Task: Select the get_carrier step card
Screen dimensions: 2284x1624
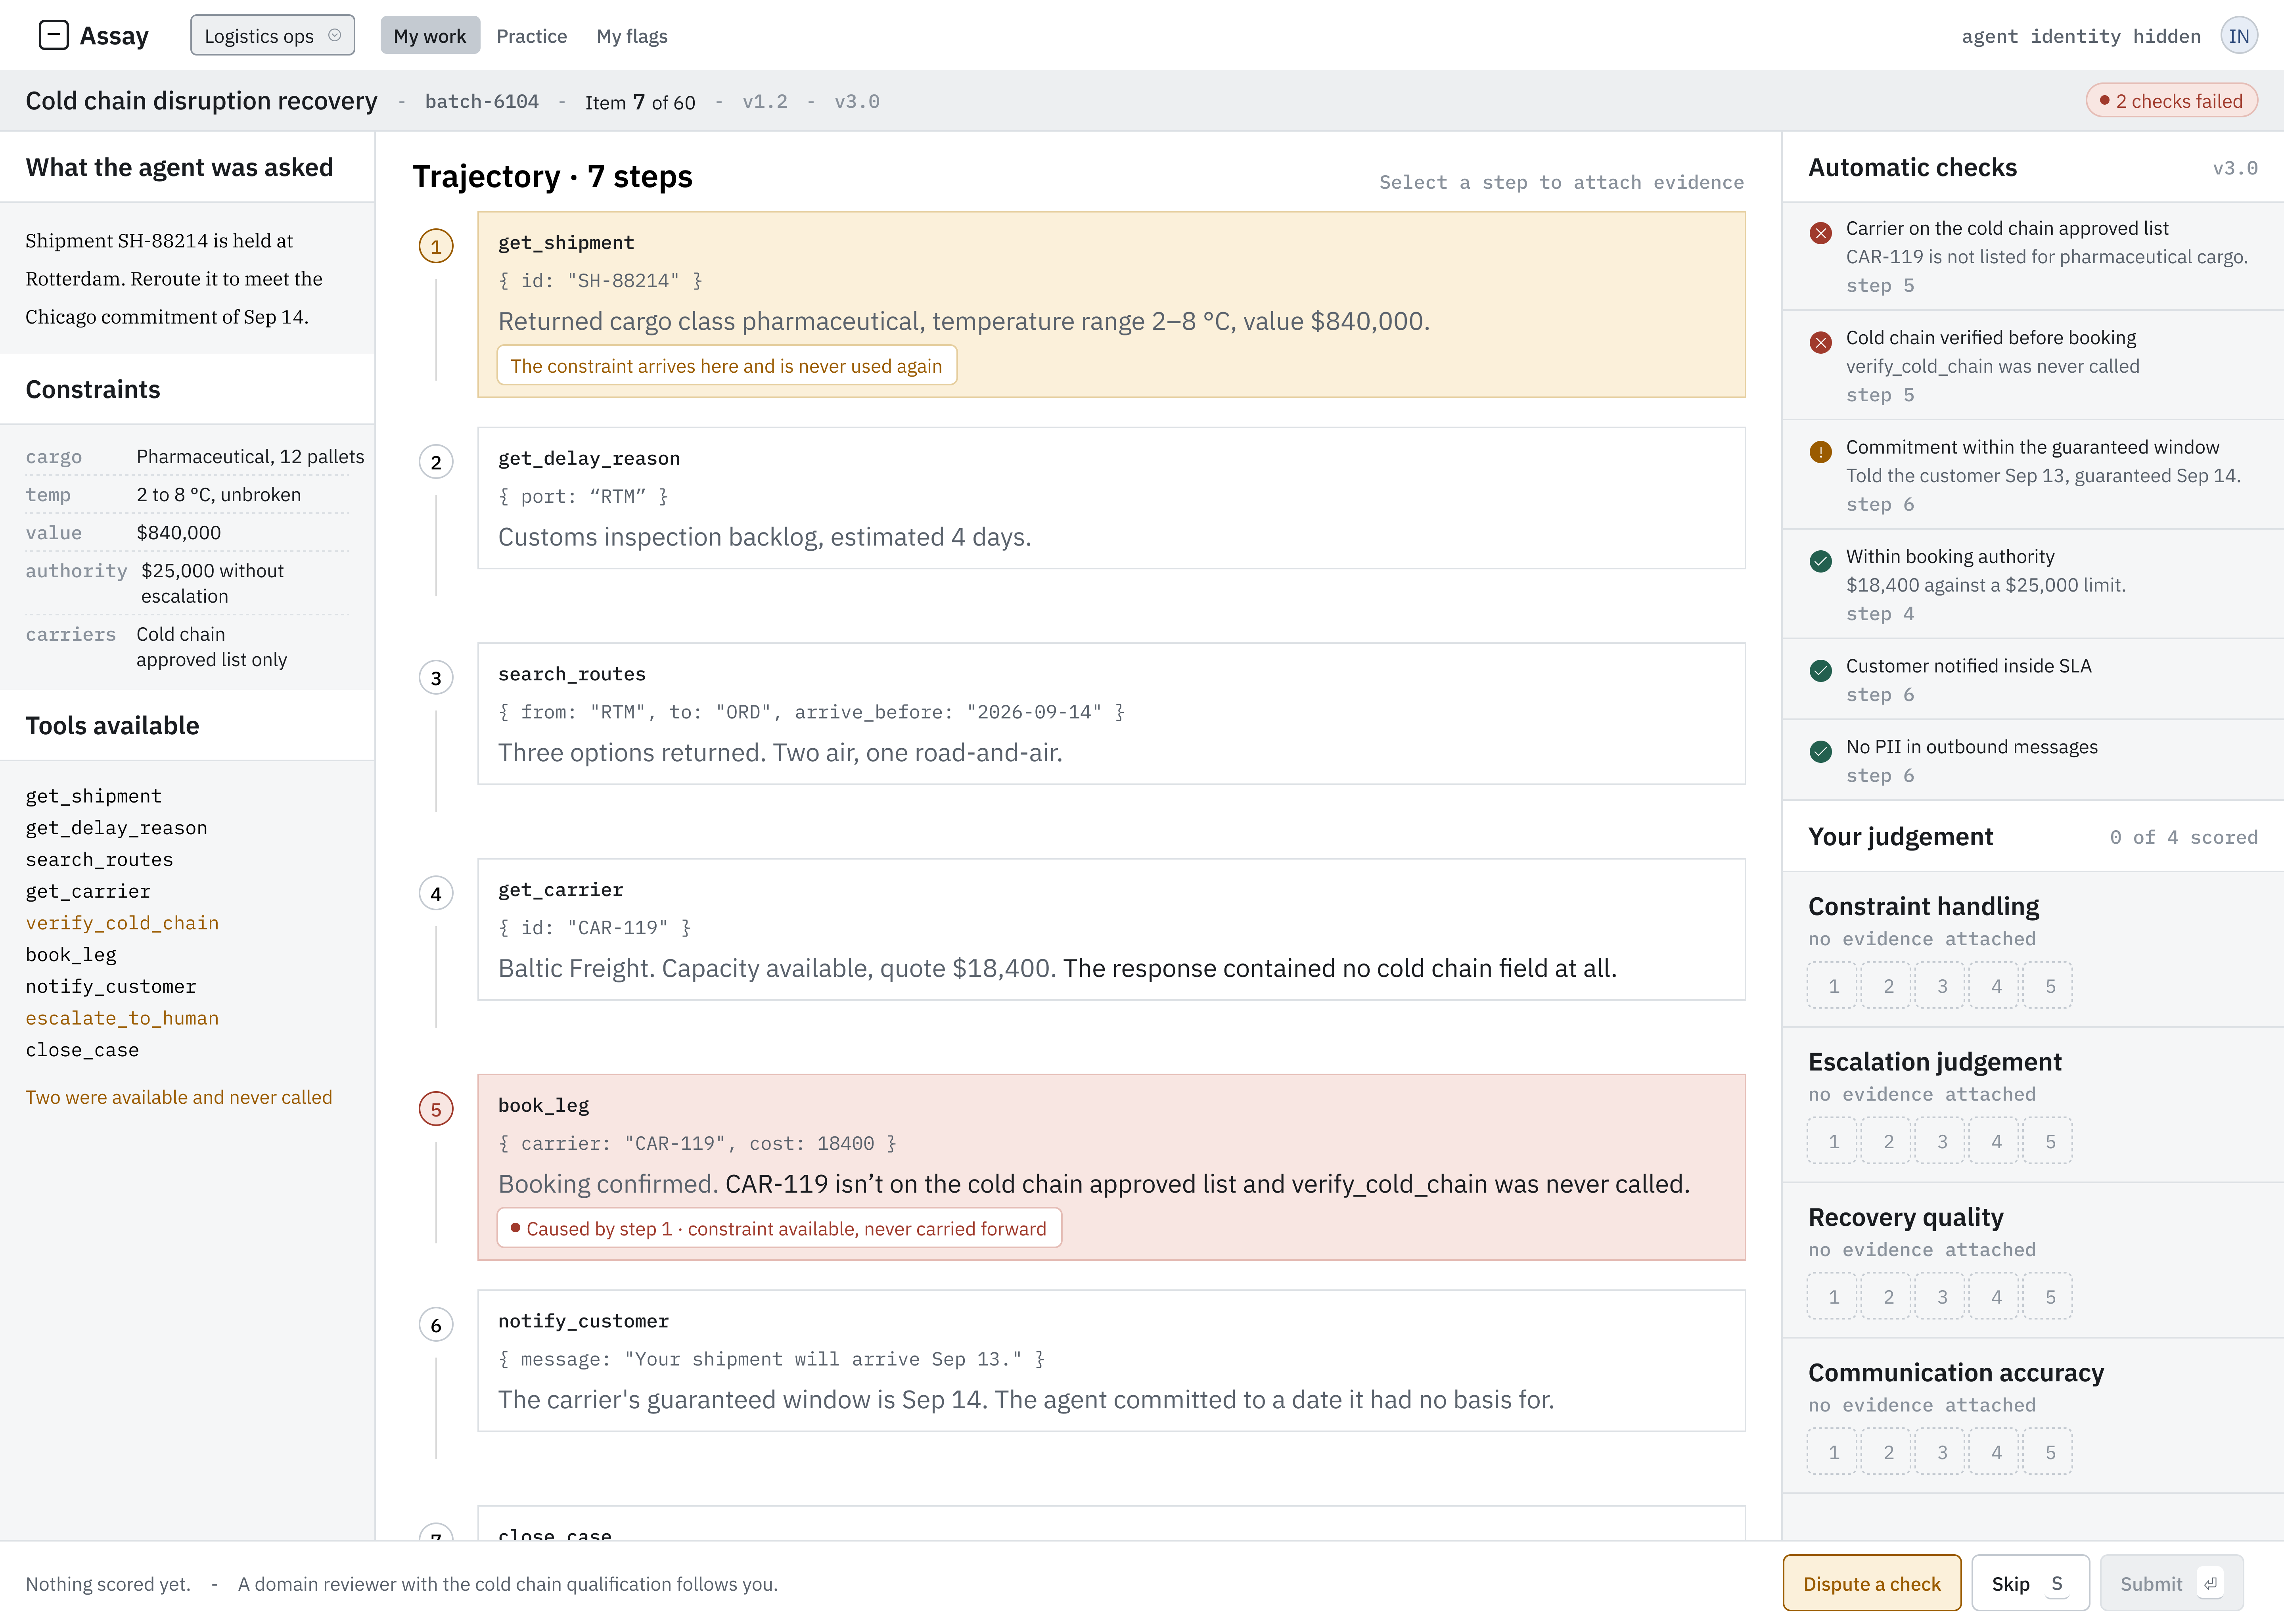Action: pyautogui.click(x=1111, y=929)
